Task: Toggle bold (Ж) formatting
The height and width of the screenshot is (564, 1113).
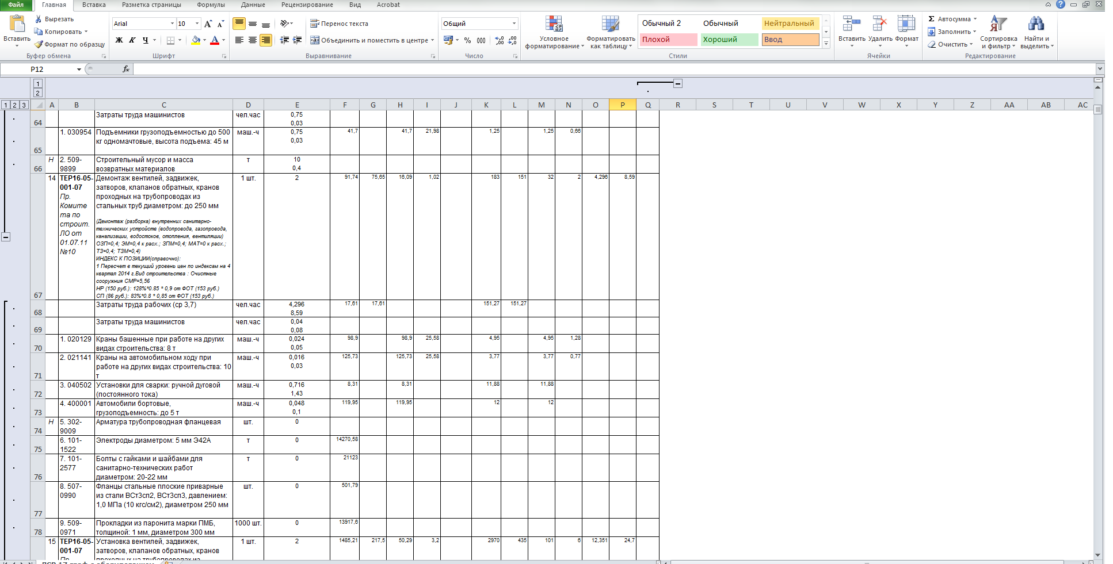Action: (x=119, y=40)
